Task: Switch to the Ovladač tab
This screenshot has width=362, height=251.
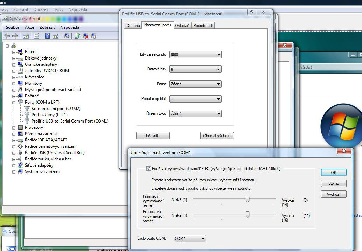Action: [182, 26]
